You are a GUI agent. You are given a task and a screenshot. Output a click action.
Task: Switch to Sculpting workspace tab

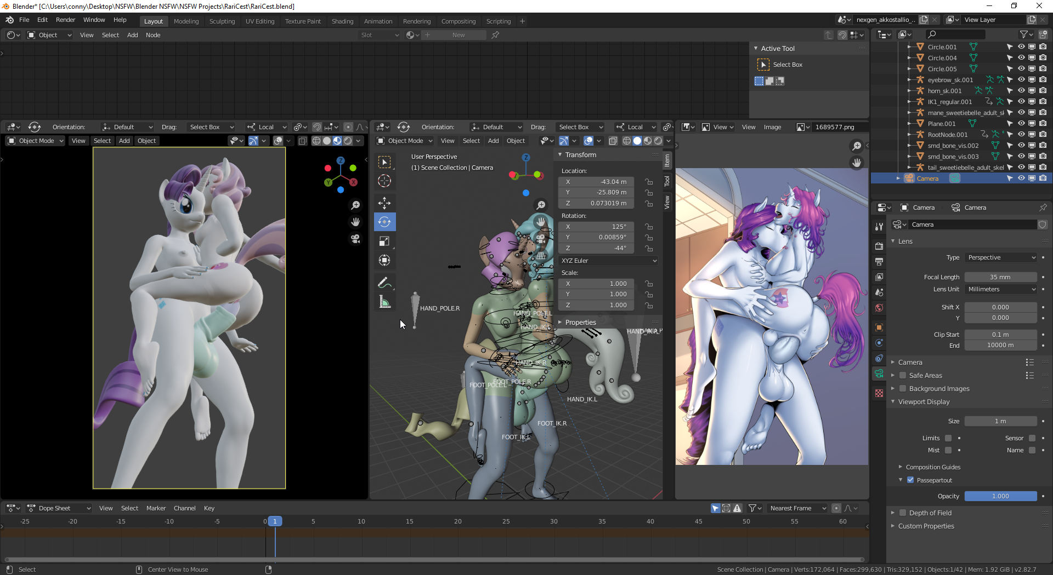coord(222,21)
